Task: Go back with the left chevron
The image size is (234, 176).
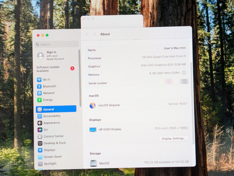Action: click(x=87, y=34)
